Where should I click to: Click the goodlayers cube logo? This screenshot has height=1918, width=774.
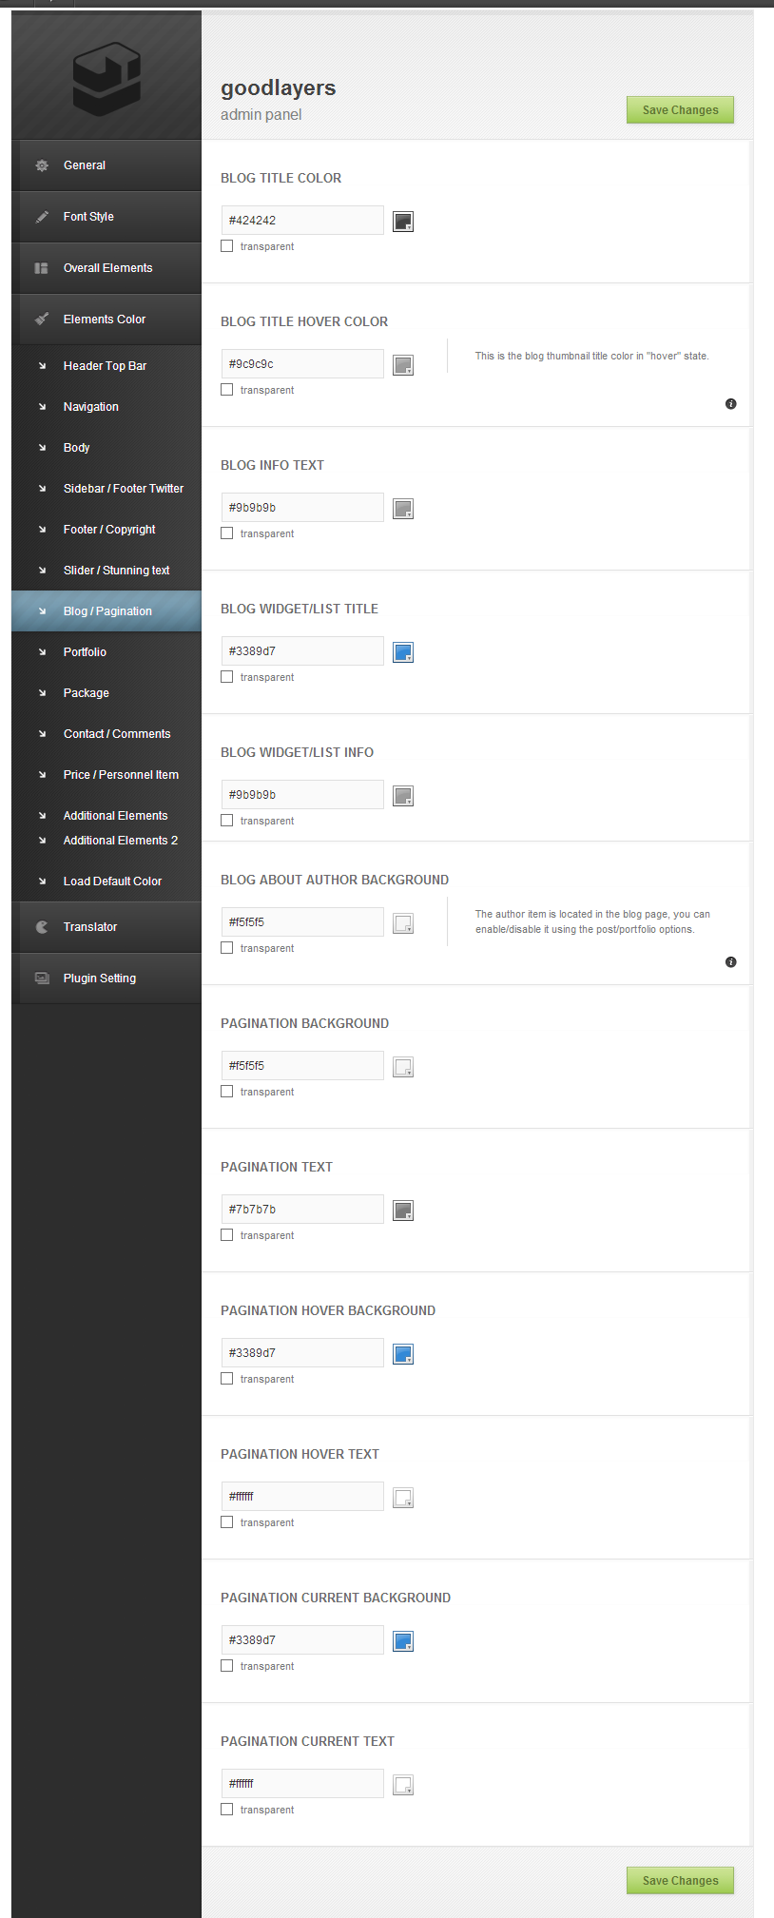(106, 79)
